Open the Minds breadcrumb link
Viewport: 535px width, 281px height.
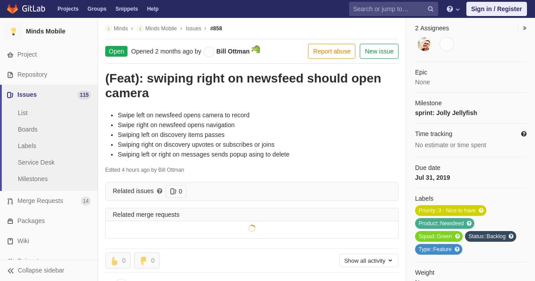click(121, 29)
